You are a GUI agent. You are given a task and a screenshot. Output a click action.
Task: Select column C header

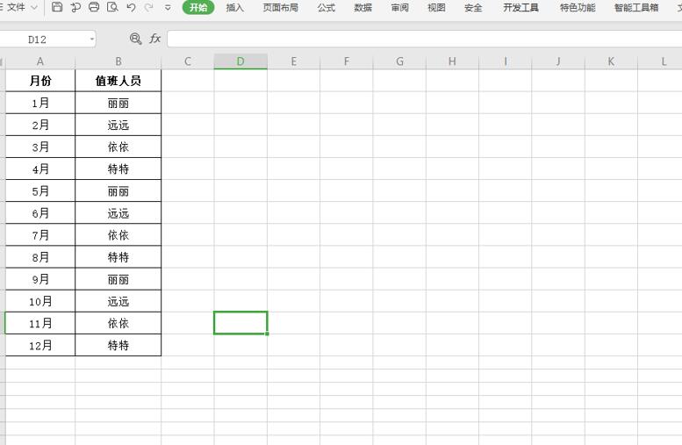coord(188,61)
